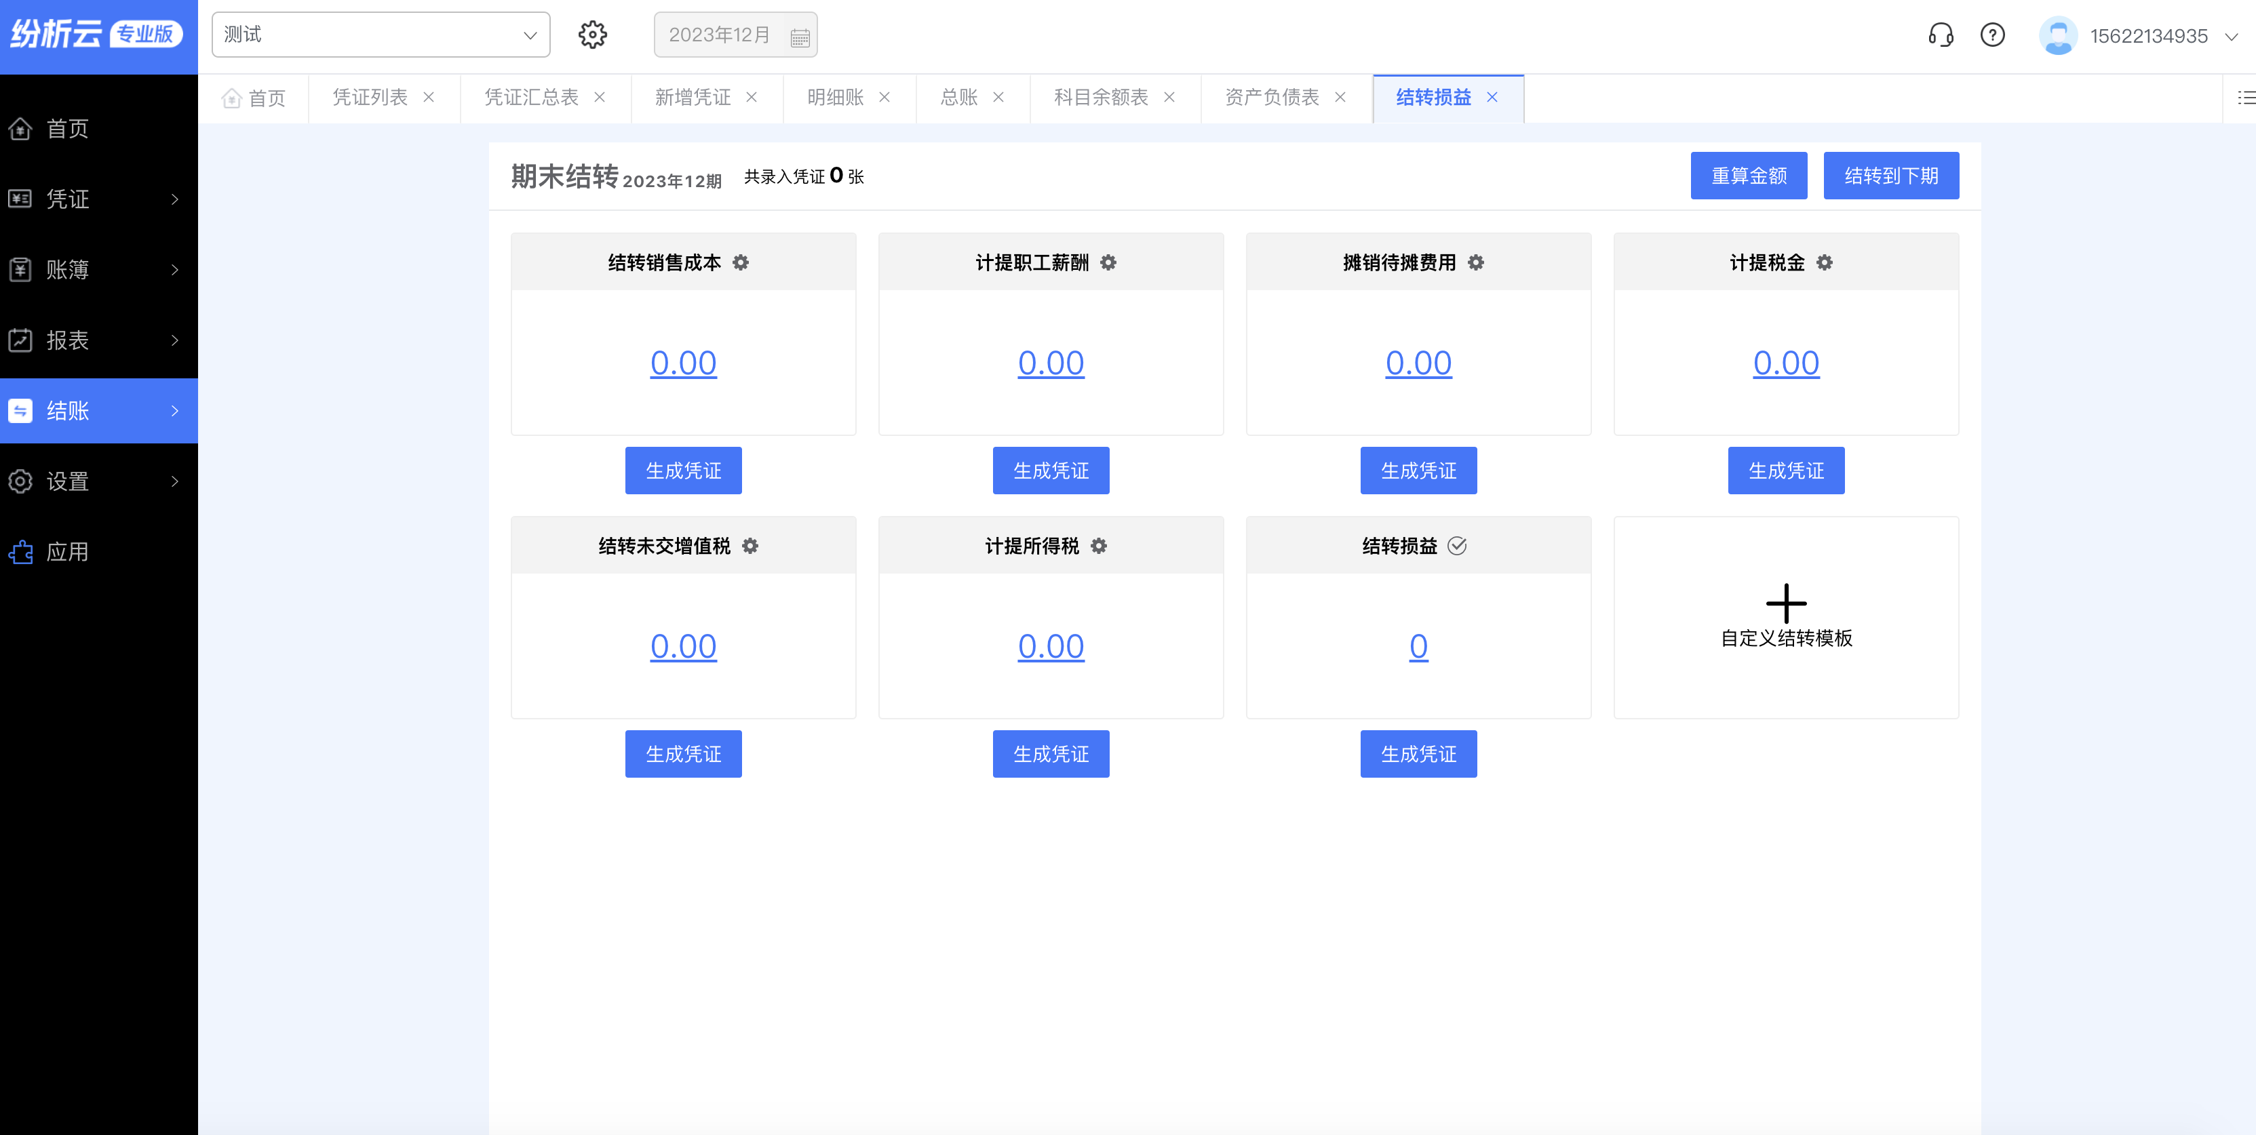The width and height of the screenshot is (2256, 1135).
Task: Close the 凭证列表 tab
Action: point(429,97)
